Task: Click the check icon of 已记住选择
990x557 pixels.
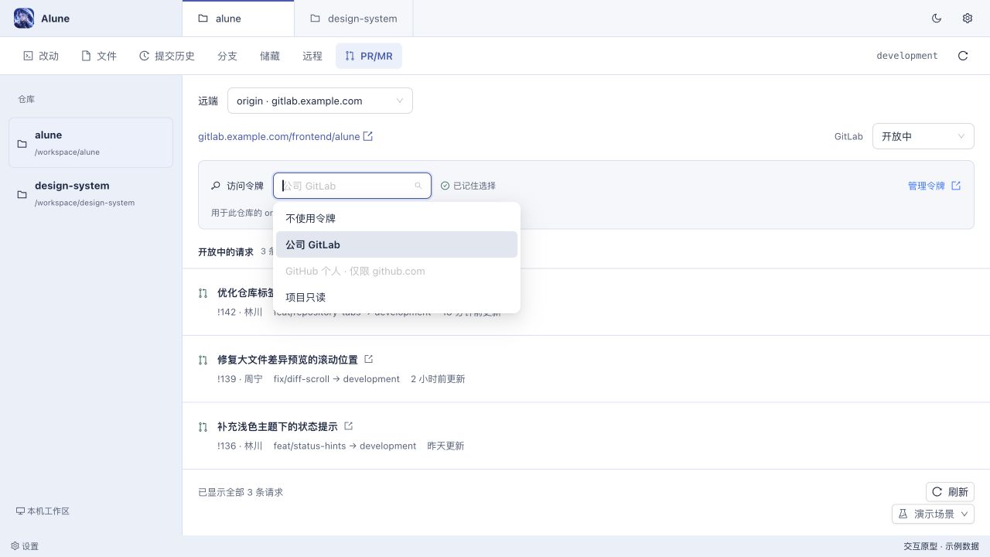Action: tap(445, 186)
